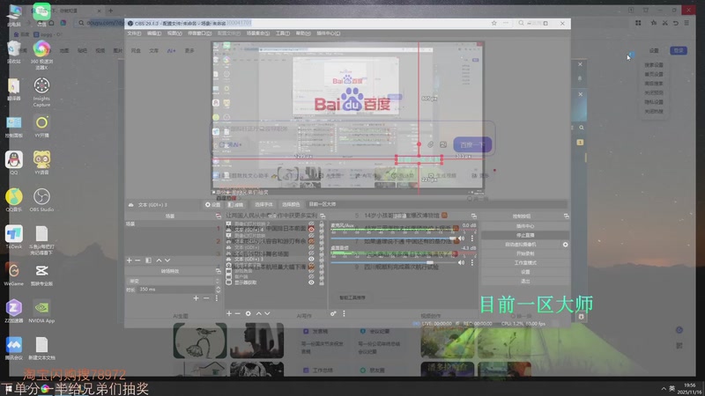Click Baidu image search camera icon

pos(443,144)
